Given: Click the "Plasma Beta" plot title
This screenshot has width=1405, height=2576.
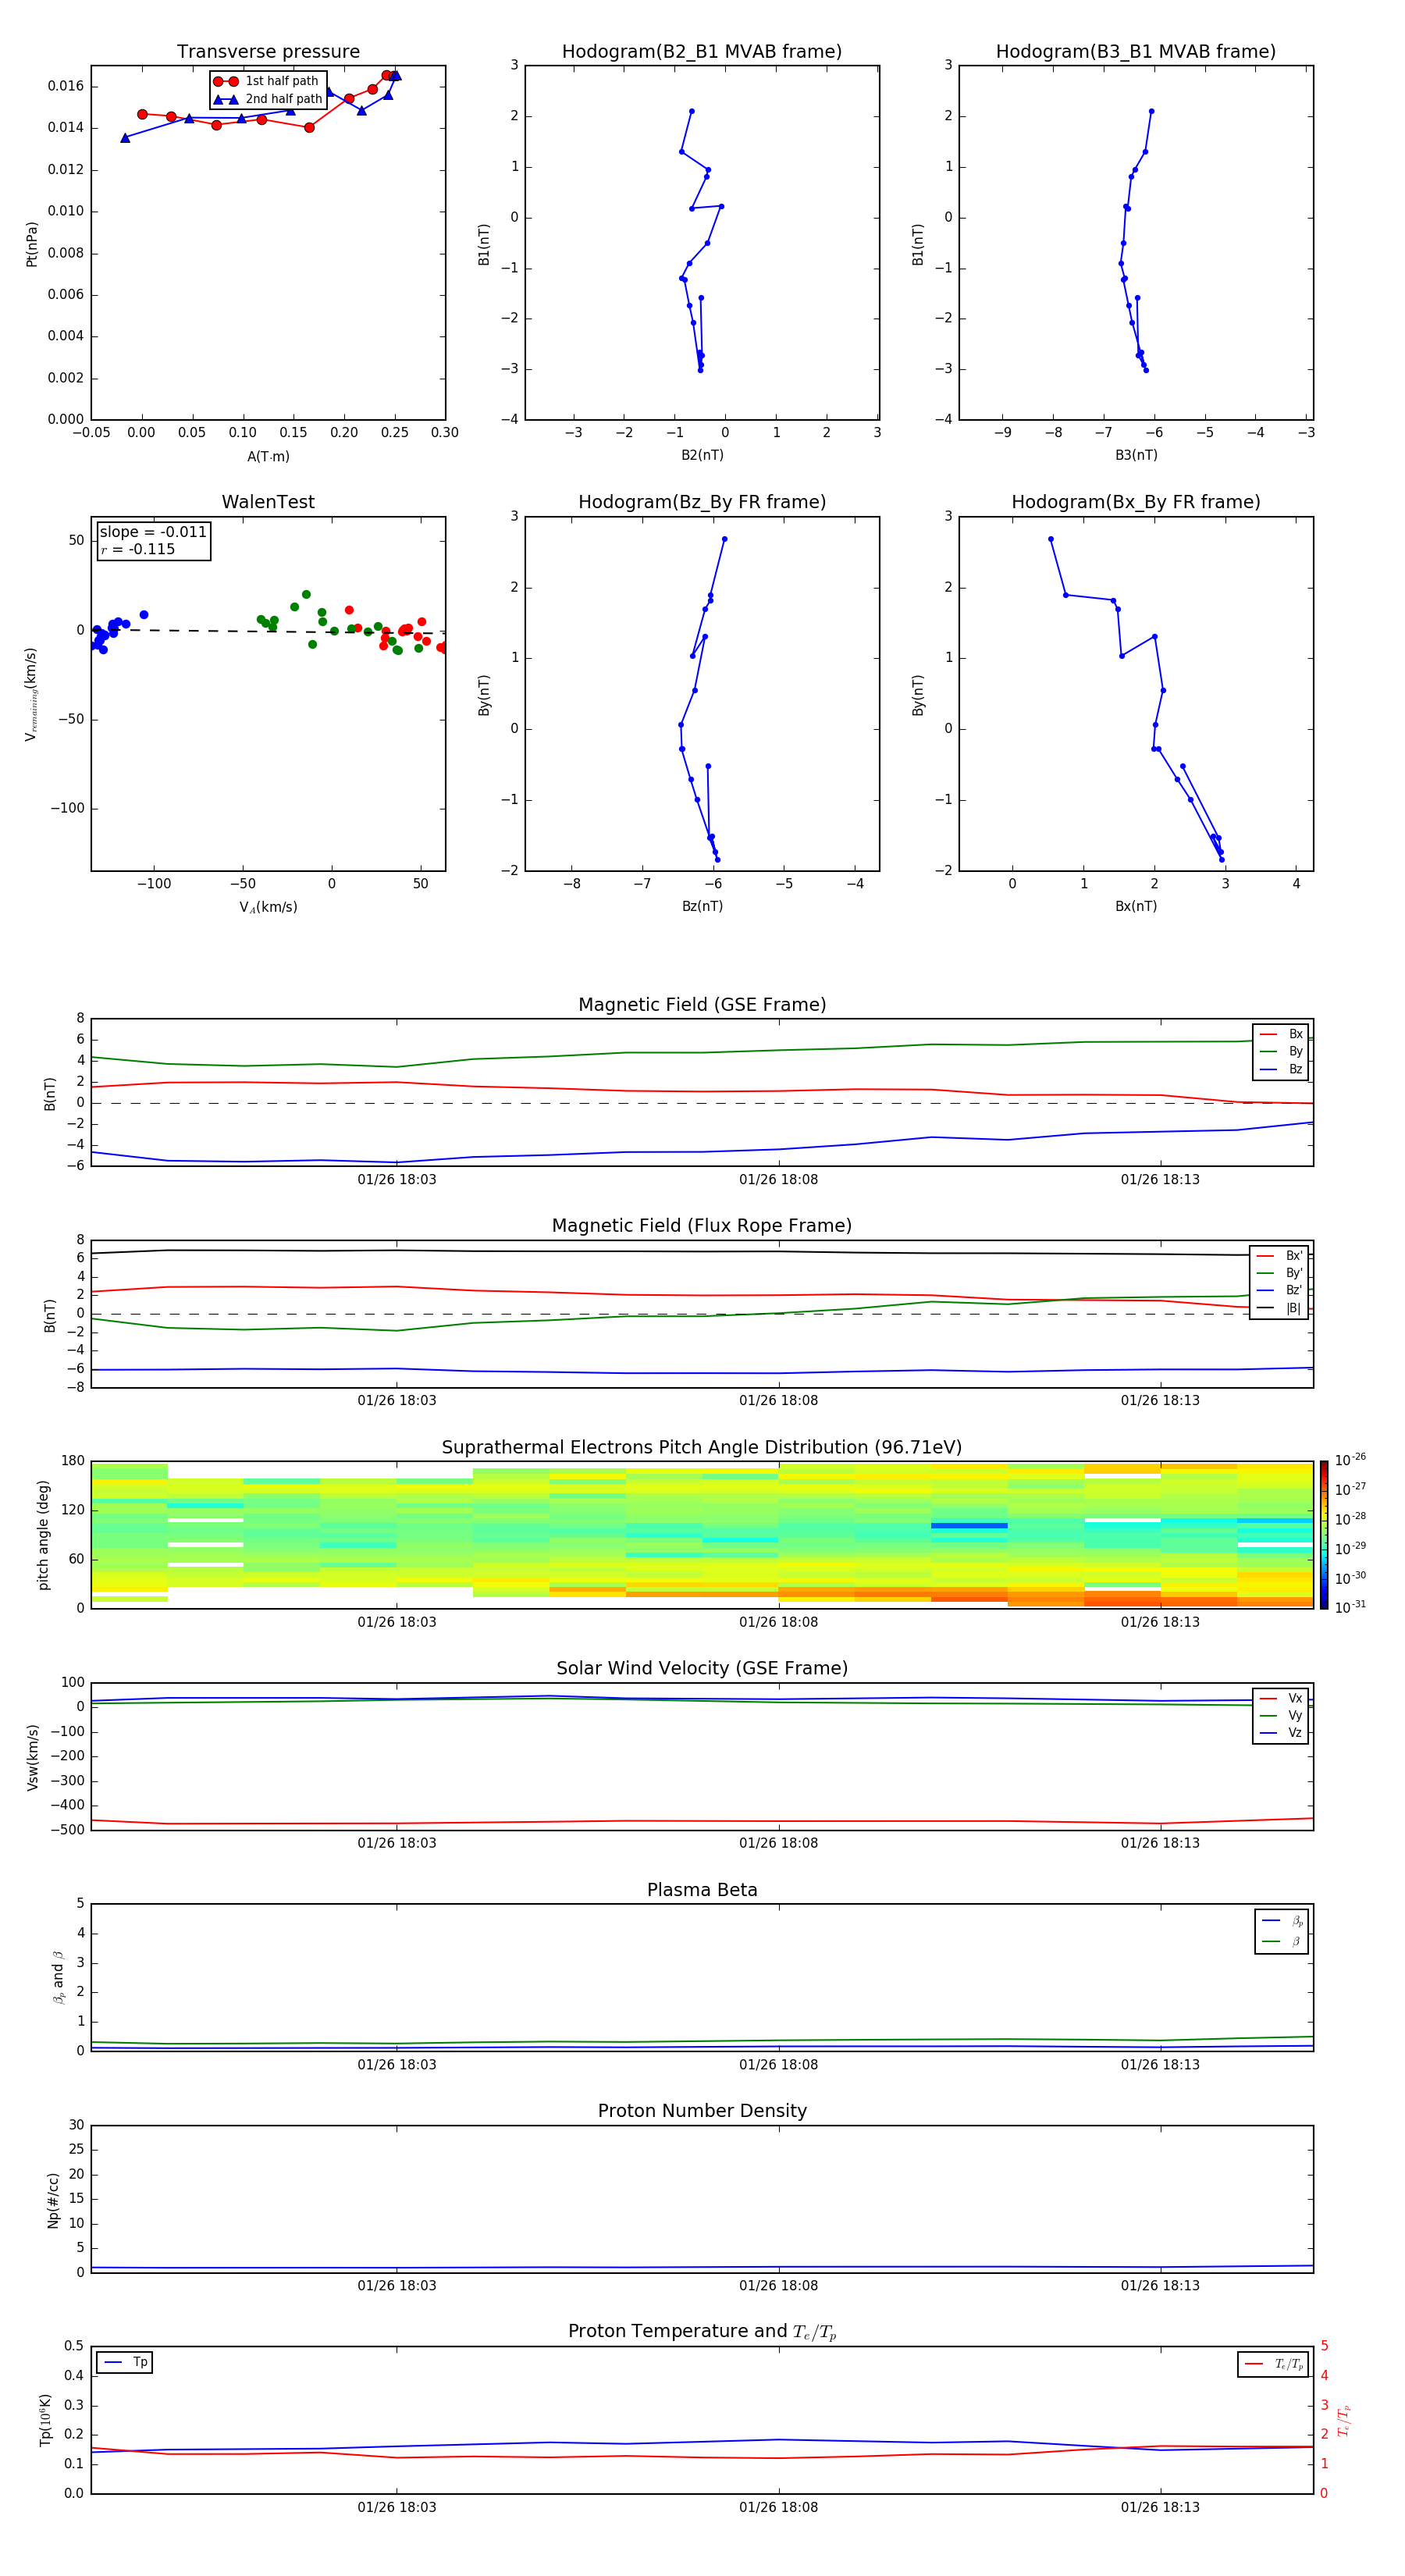Looking at the screenshot, I should [x=702, y=1890].
